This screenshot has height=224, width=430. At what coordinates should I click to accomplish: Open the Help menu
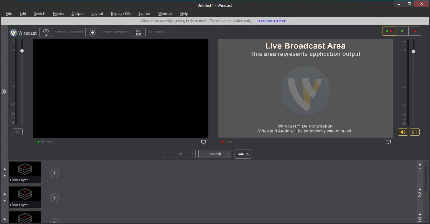[x=184, y=14]
